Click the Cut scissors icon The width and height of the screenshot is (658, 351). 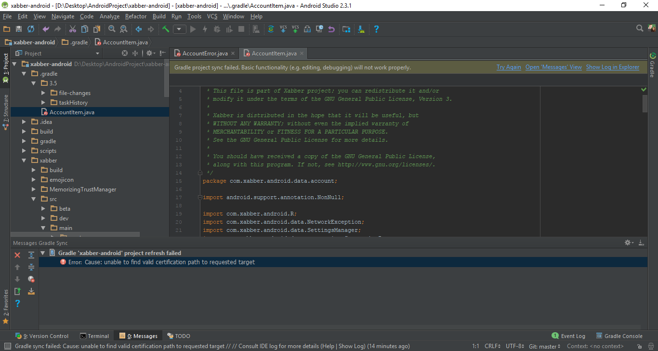tap(72, 29)
